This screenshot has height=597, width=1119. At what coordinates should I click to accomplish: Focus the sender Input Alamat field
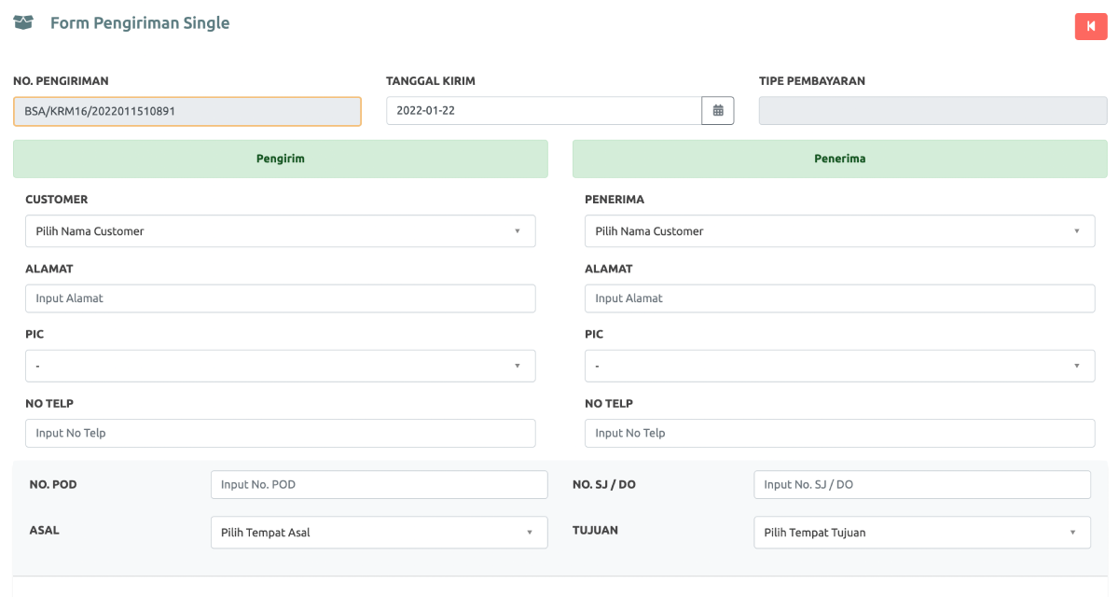coord(280,298)
